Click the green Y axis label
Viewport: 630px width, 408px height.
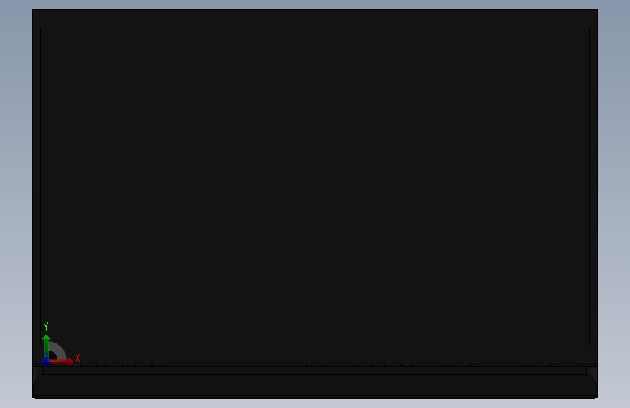(46, 327)
